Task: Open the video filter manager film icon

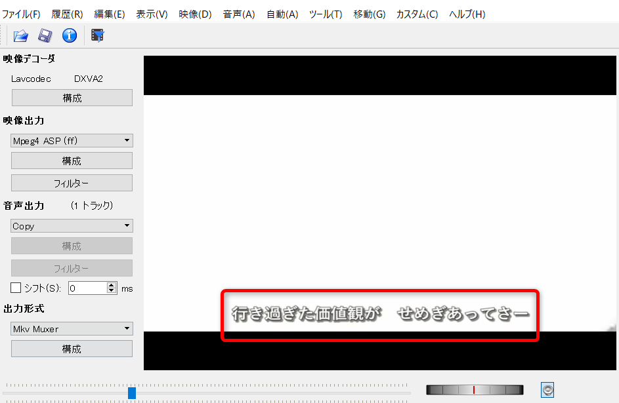Action: point(98,35)
